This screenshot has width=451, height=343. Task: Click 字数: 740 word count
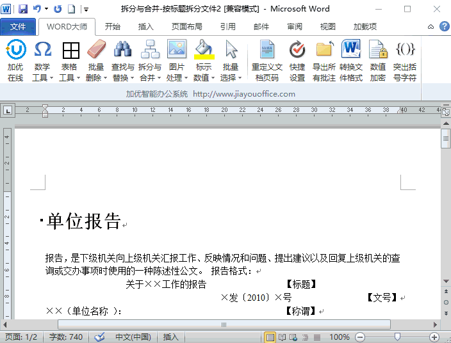66,337
